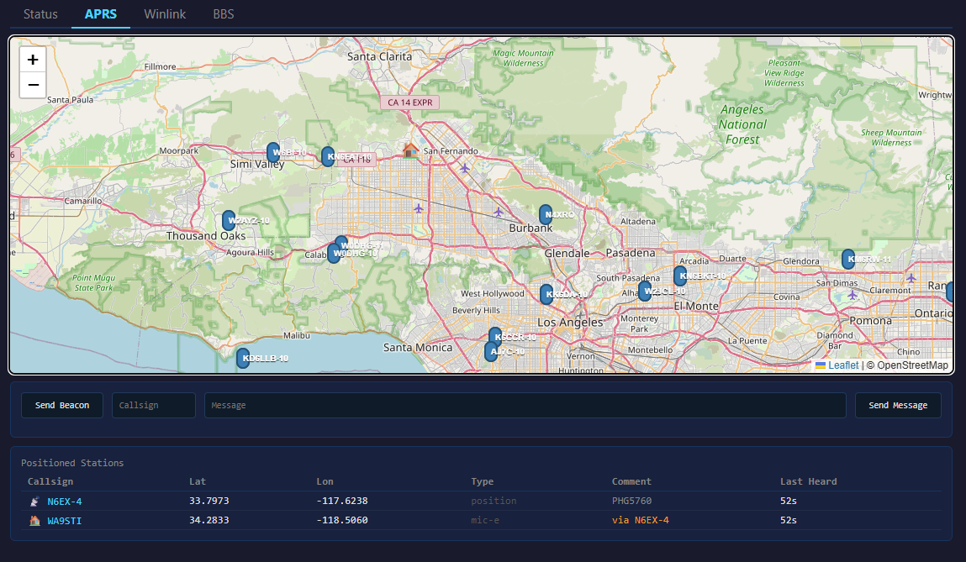Viewport: 966px width, 562px height.
Task: Focus the Callsign input field
Action: pyautogui.click(x=153, y=405)
